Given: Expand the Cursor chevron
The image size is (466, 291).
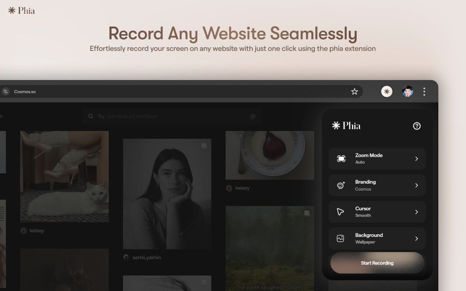Looking at the screenshot, I should (416, 212).
